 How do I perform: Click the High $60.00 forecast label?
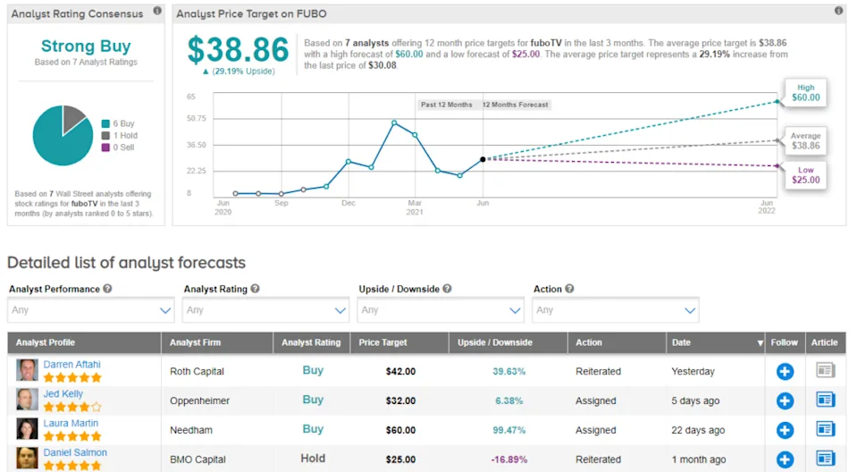806,92
